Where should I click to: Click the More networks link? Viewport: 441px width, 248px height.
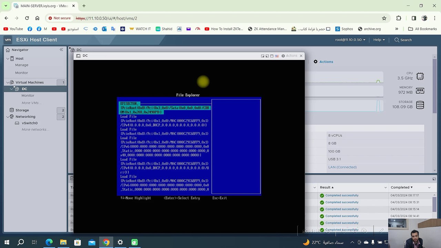pos(35,130)
